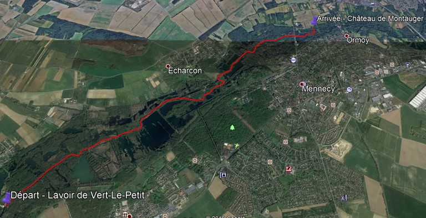
Task: Click the square marker beside the cocktail icon
Action: click(392, 64)
